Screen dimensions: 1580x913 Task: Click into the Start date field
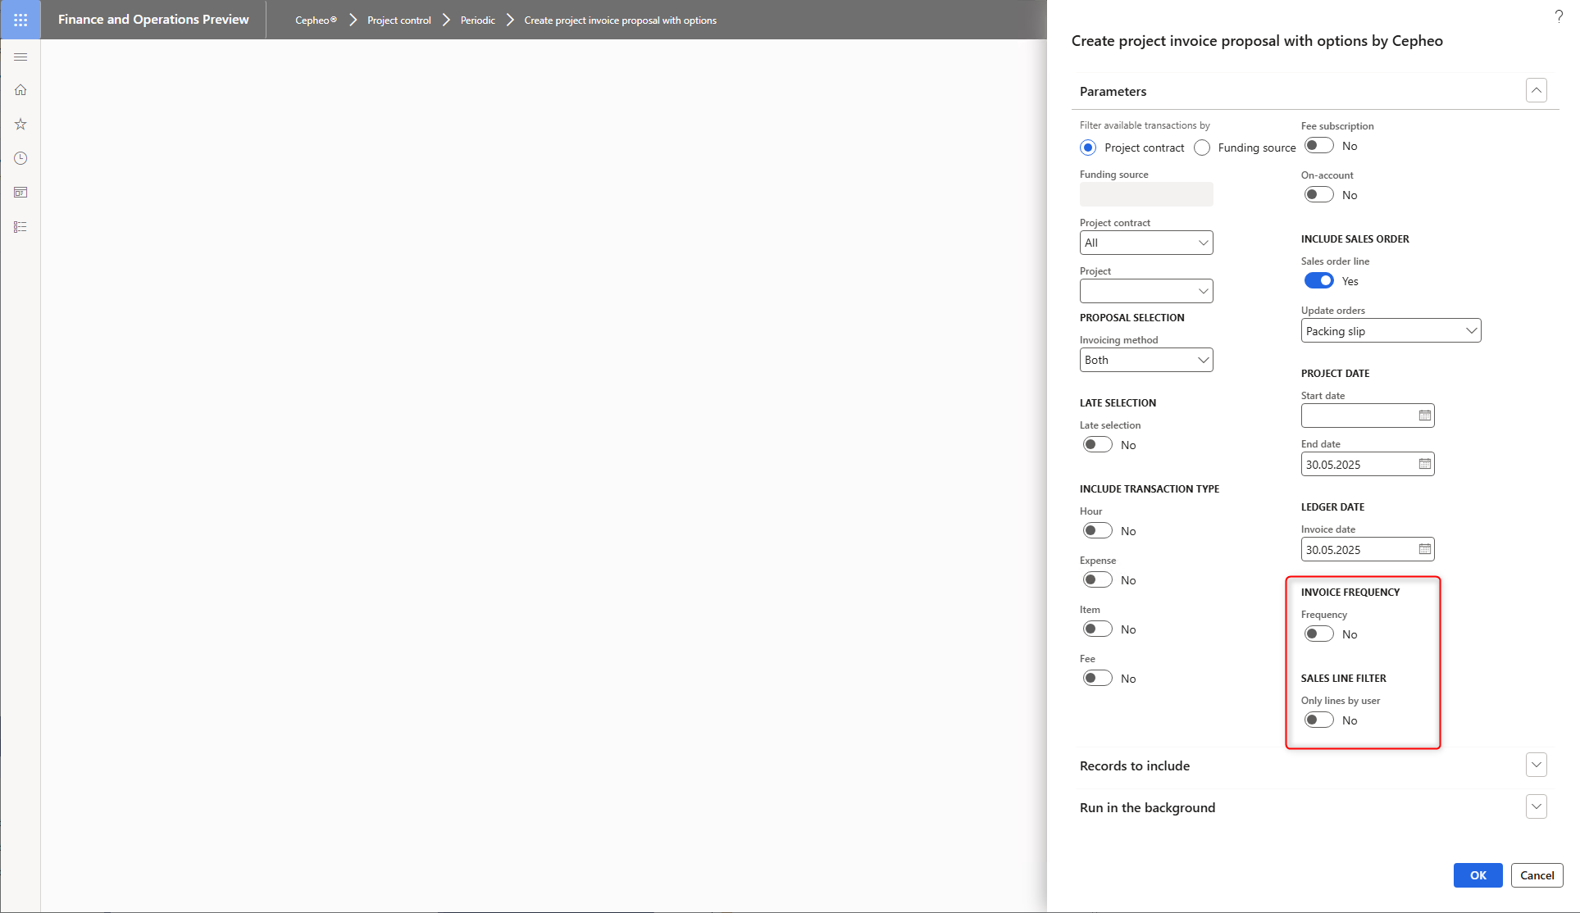[x=1357, y=416]
